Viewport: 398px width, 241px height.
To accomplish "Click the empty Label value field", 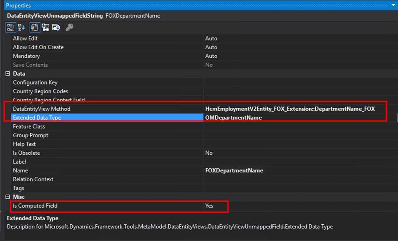I will coord(293,162).
